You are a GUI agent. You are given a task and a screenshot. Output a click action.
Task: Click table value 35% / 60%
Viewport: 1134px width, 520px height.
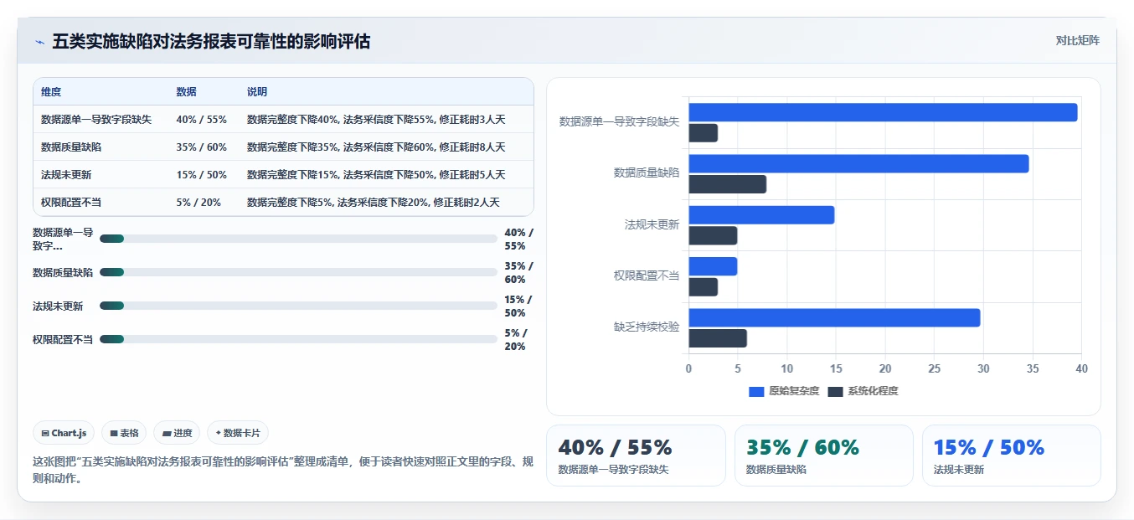tap(201, 147)
